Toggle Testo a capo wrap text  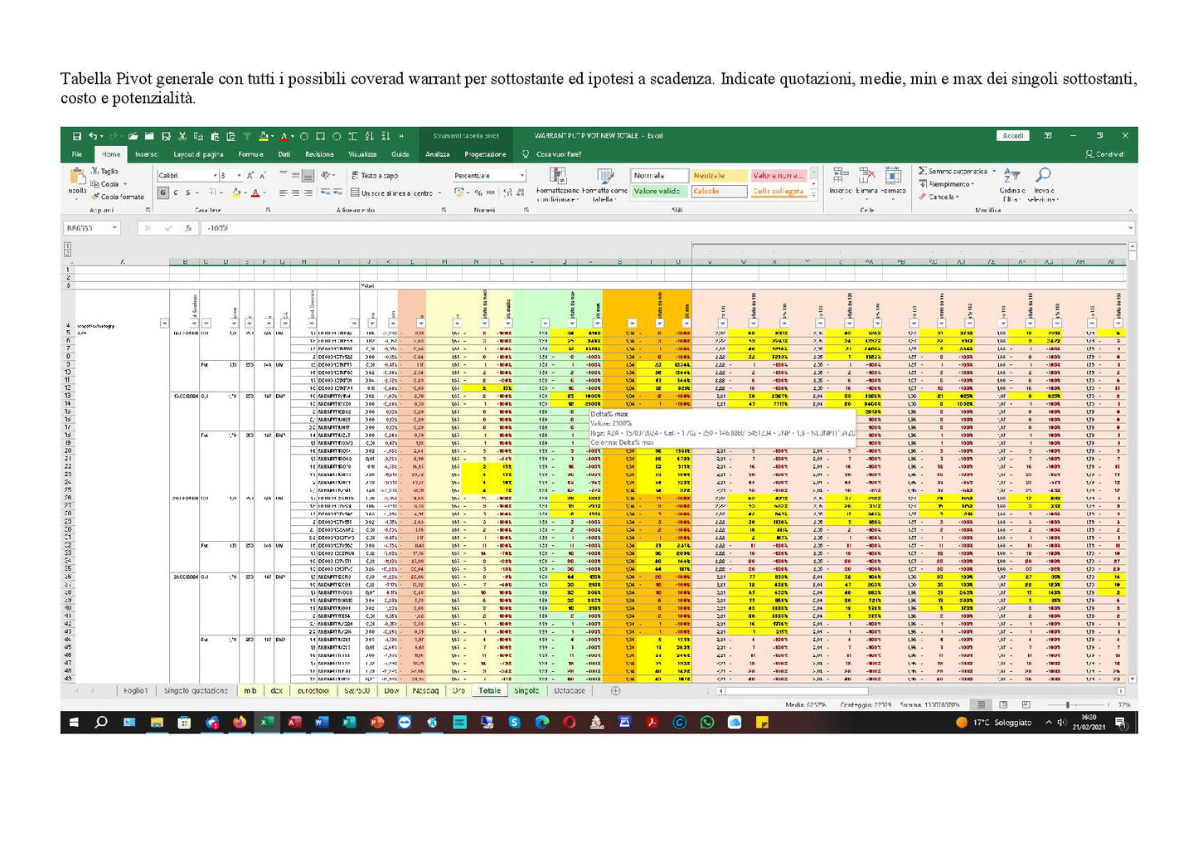tap(375, 175)
